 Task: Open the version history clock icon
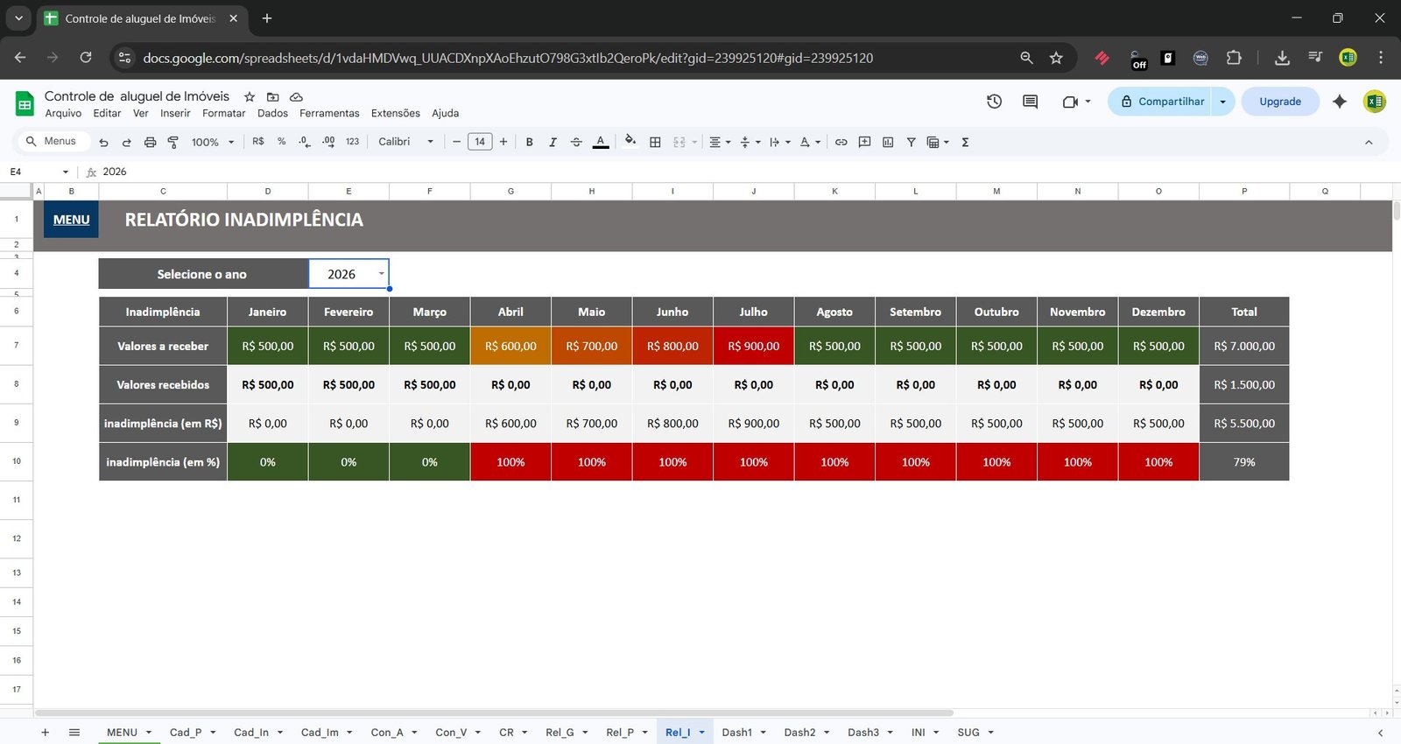pyautogui.click(x=994, y=102)
